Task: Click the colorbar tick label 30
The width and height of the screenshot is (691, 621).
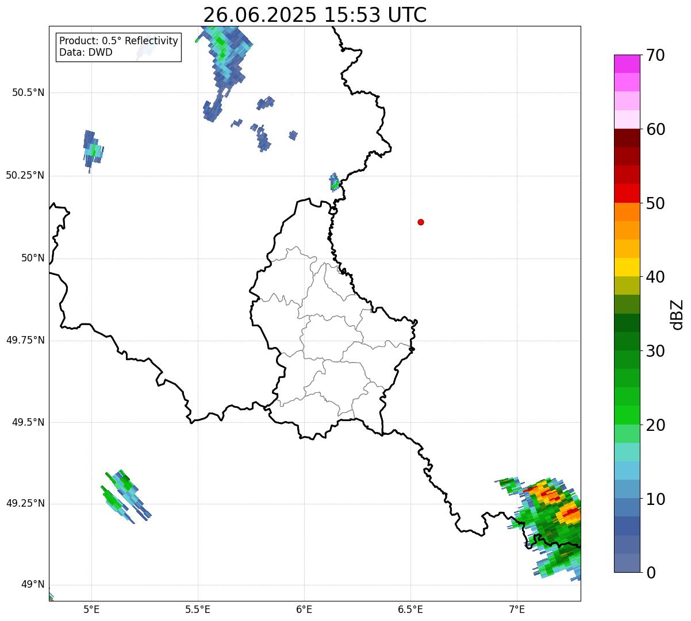Action: 655,351
